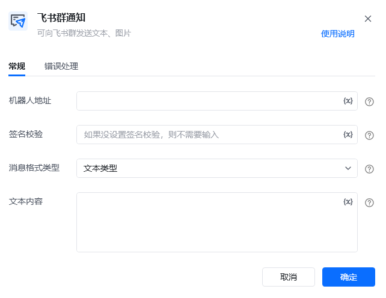Insert variable in 机器人地址 field
This screenshot has width=386, height=298.
pyautogui.click(x=348, y=101)
